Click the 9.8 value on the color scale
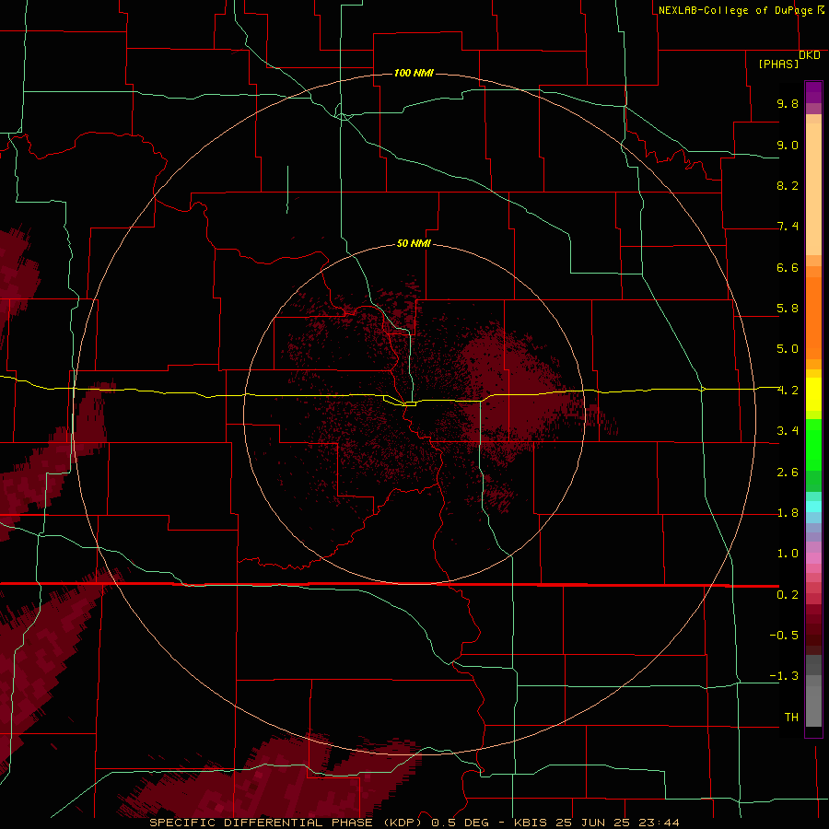The image size is (829, 829). (788, 103)
